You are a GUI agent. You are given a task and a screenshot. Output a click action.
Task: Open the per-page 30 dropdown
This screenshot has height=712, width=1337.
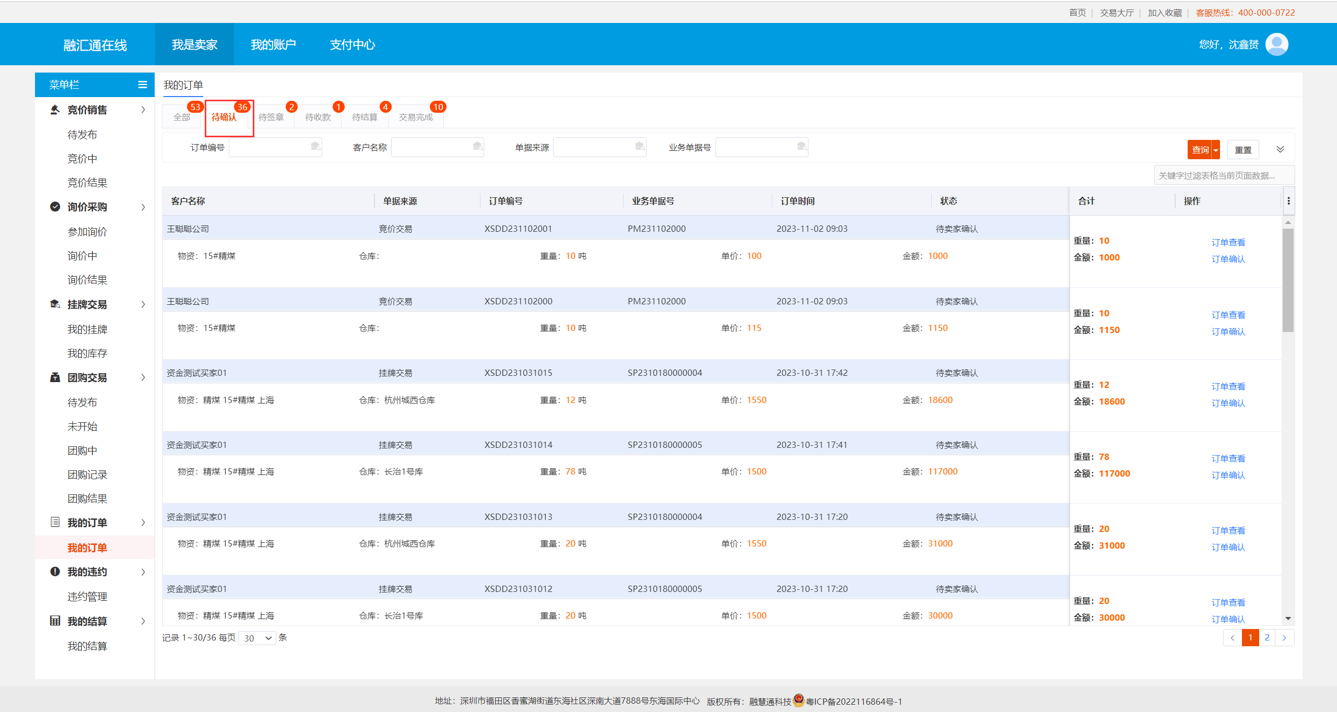click(257, 638)
